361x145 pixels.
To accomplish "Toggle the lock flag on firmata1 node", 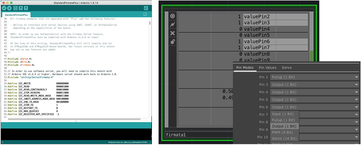I will pyautogui.click(x=172, y=42).
